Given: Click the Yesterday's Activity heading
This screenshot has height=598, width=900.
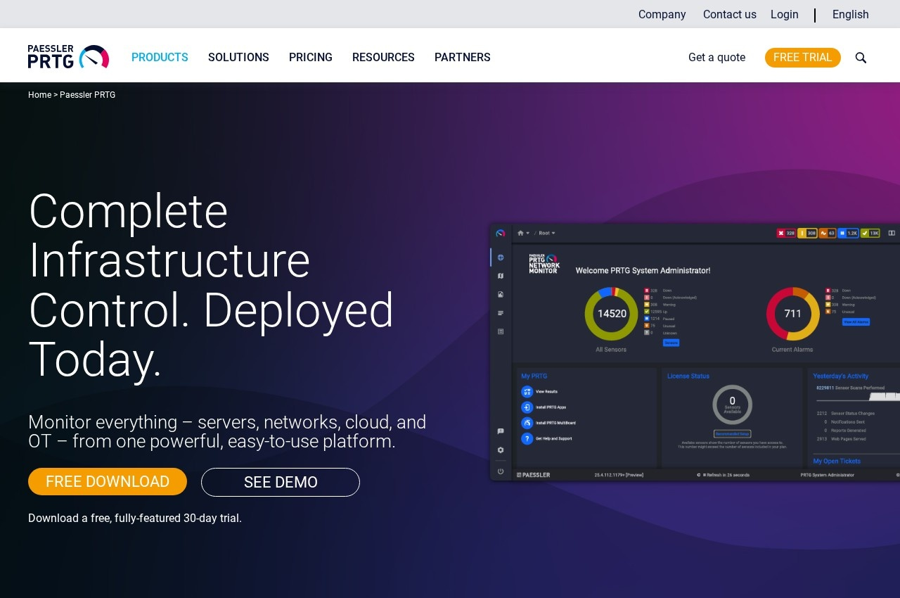Looking at the screenshot, I should coord(840,376).
